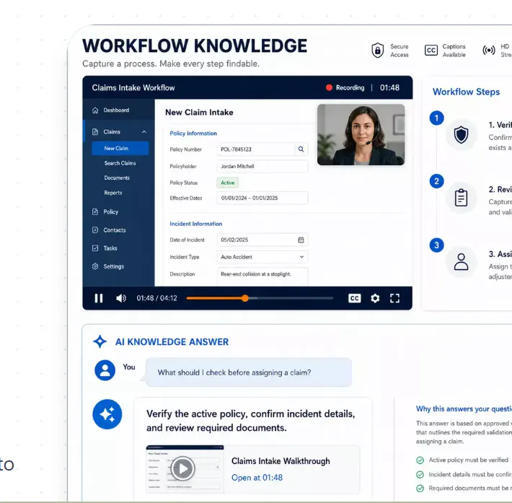Click the Required documents checkmark icon

click(x=420, y=489)
